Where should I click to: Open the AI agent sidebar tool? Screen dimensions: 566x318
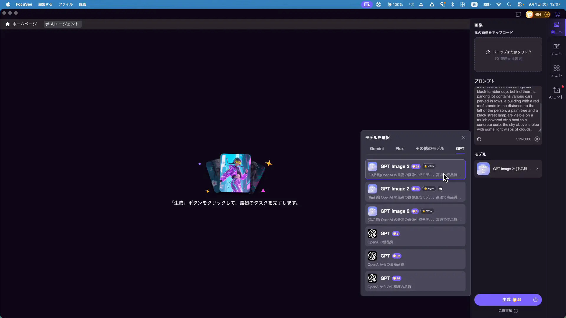[557, 93]
